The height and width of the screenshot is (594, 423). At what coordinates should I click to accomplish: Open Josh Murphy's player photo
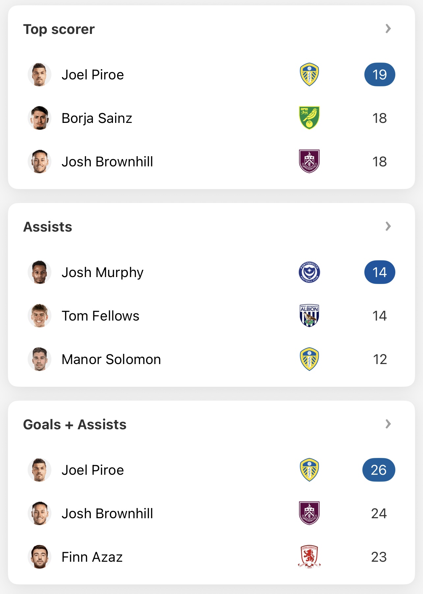tap(40, 272)
